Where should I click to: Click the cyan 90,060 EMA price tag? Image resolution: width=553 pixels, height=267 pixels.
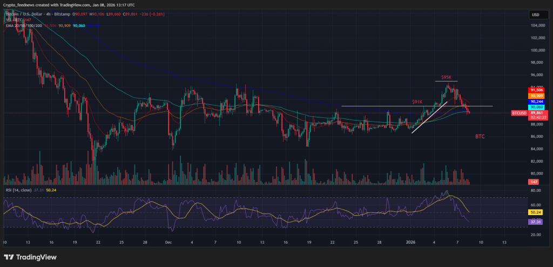(x=536, y=107)
